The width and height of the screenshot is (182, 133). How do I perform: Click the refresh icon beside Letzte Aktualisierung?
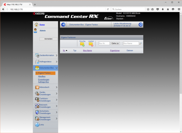click(141, 25)
